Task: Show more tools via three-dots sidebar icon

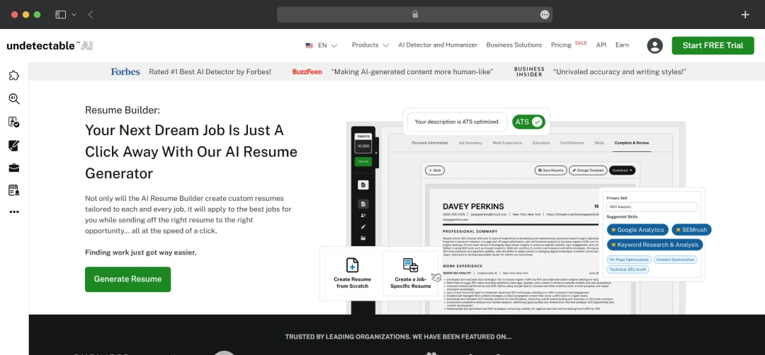Action: pyautogui.click(x=14, y=212)
